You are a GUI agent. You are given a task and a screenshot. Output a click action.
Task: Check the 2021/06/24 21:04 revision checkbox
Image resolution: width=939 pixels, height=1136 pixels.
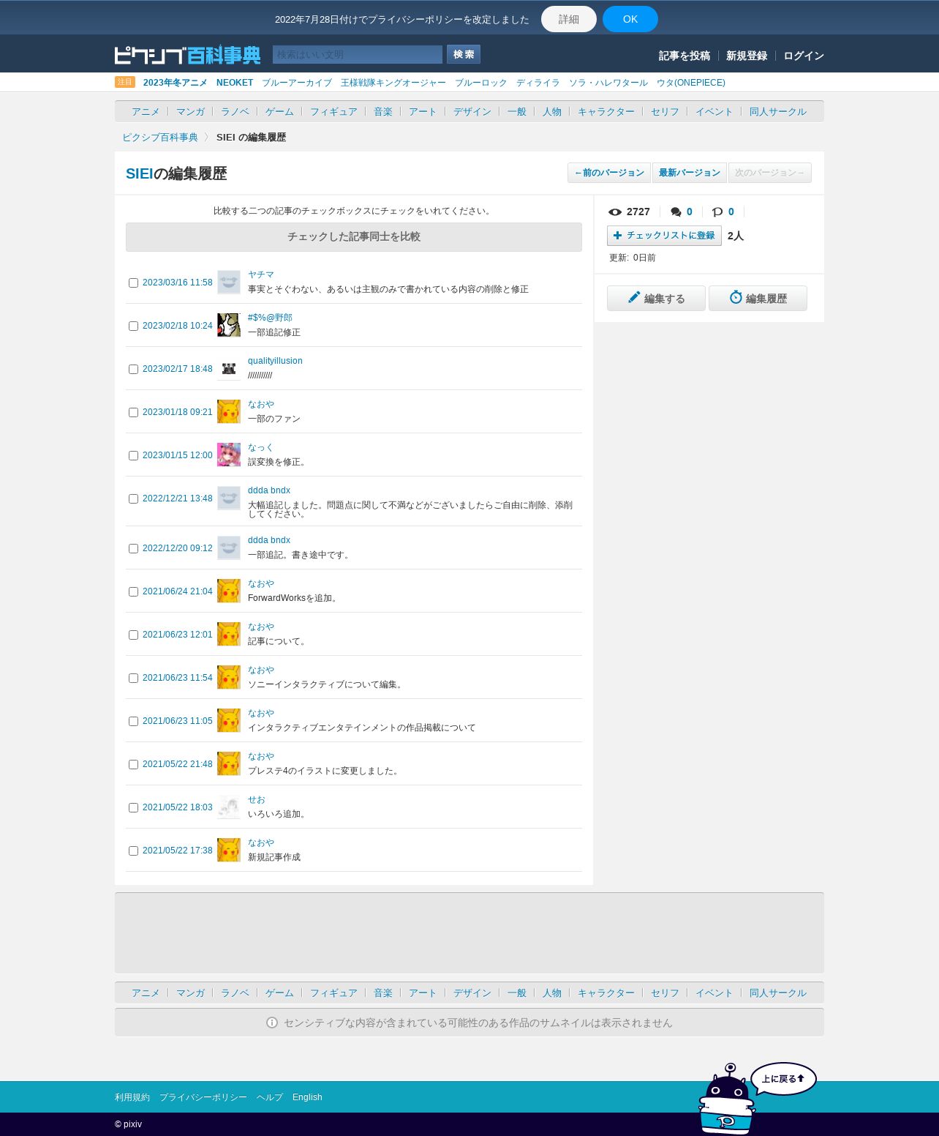133,592
